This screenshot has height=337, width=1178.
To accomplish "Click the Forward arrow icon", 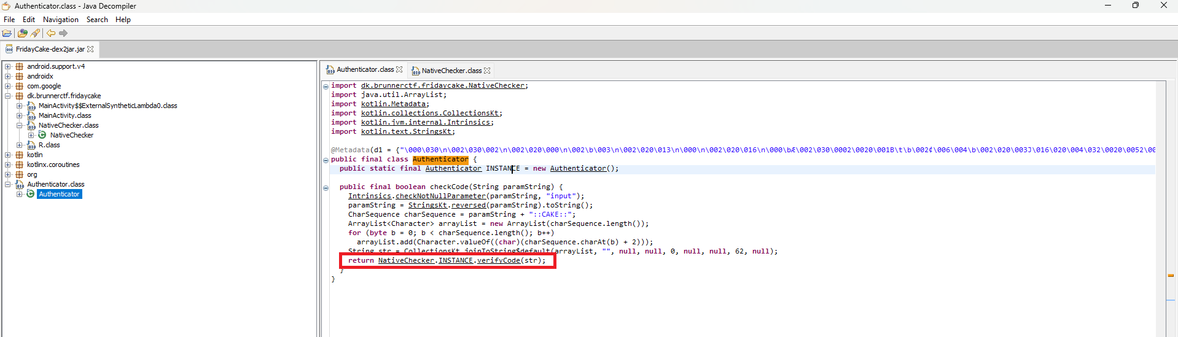I will click(63, 33).
